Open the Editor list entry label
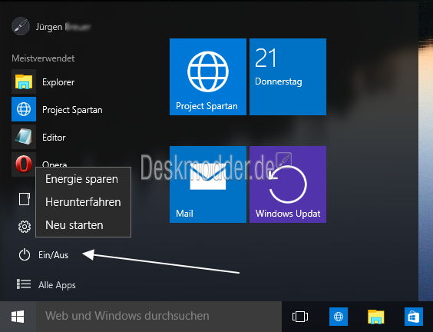 [54, 138]
